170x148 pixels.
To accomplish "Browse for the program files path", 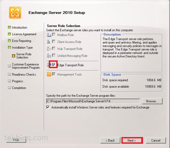I will (x=152, y=101).
